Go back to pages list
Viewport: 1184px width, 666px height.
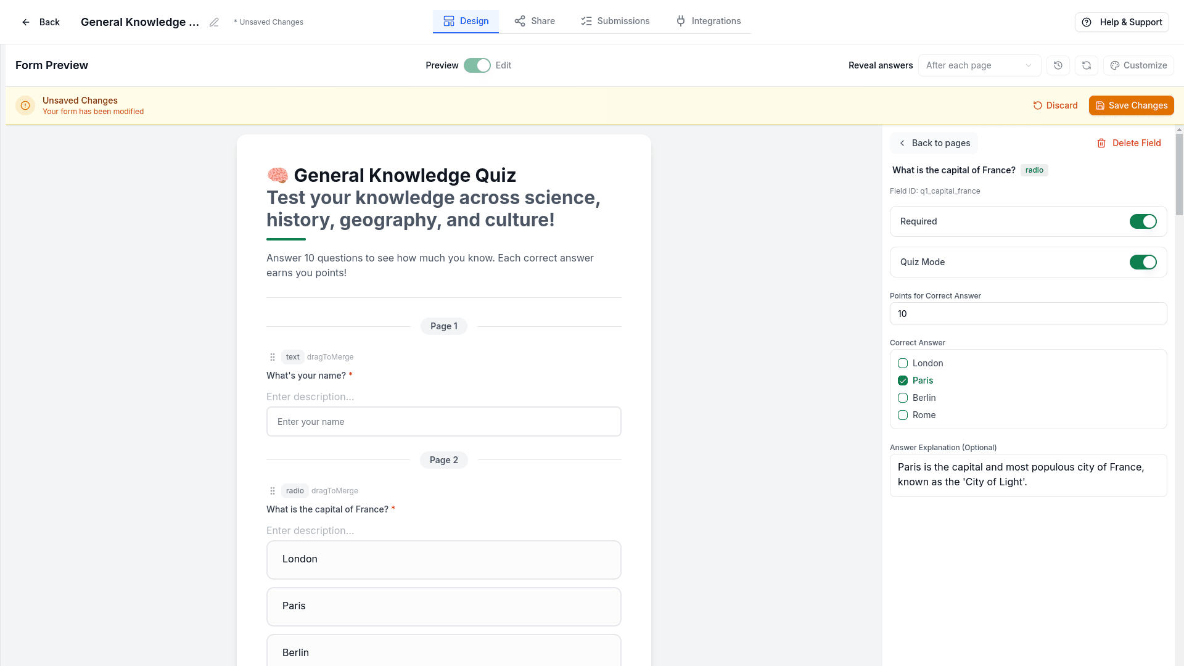point(934,143)
